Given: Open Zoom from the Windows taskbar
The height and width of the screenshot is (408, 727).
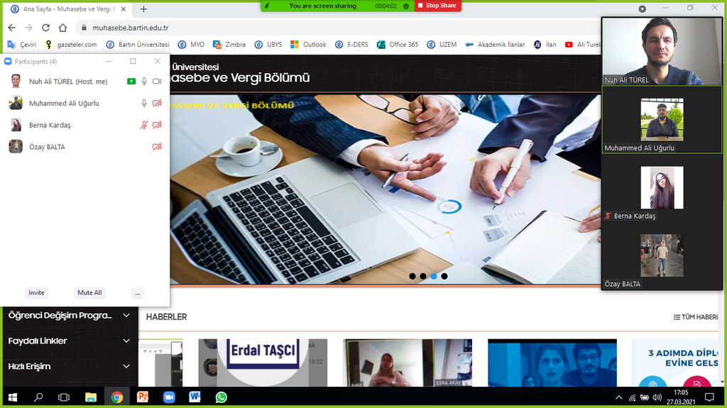Looking at the screenshot, I should pyautogui.click(x=169, y=397).
